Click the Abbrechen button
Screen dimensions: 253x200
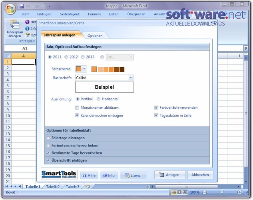click(200, 175)
